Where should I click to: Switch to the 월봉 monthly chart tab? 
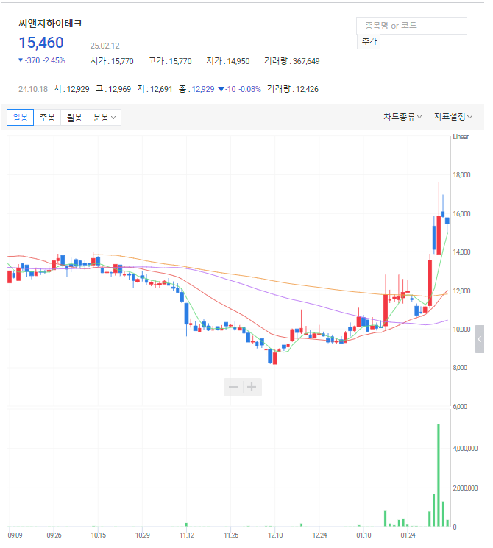[x=74, y=118]
